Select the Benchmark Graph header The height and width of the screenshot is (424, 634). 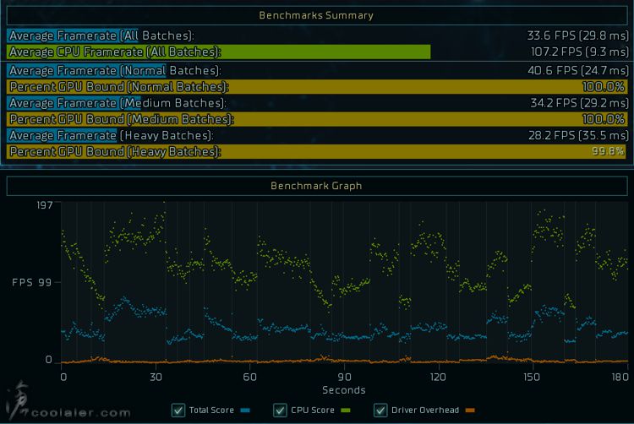pyautogui.click(x=317, y=186)
